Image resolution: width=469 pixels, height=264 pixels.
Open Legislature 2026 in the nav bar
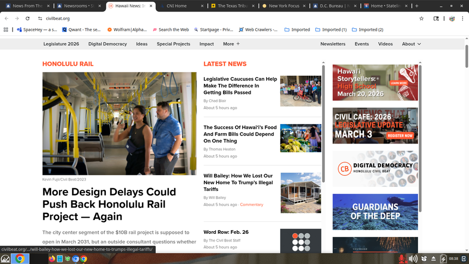(61, 44)
